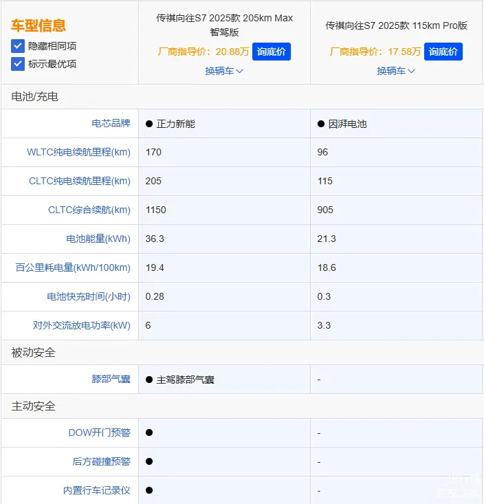Open the 传祺向往S7 115km Pro版 title

coord(396,25)
